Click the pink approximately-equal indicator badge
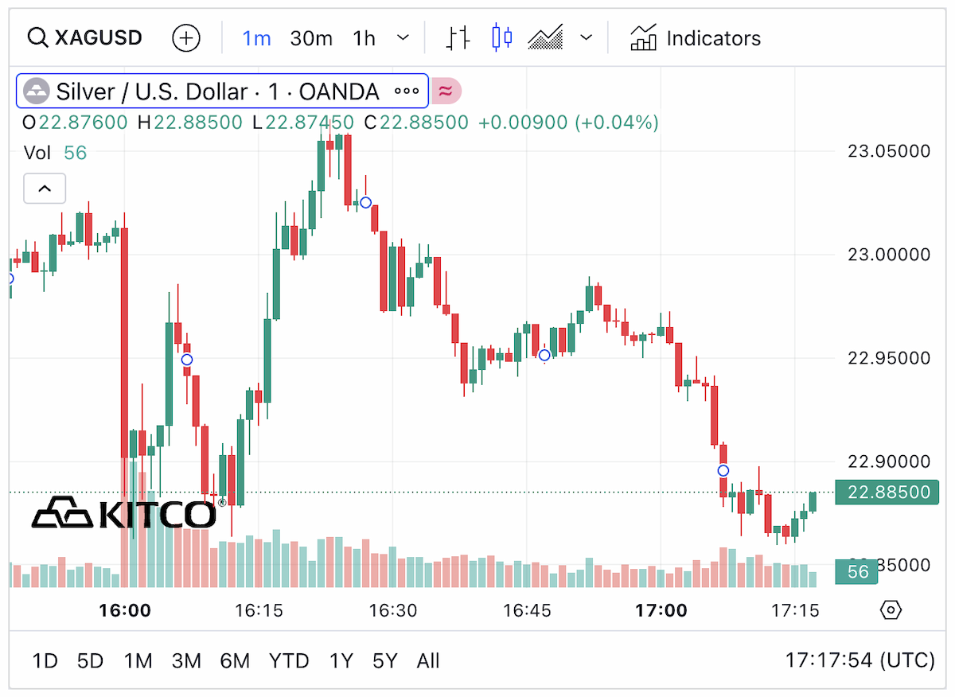Image resolution: width=955 pixels, height=697 pixels. pyautogui.click(x=446, y=91)
